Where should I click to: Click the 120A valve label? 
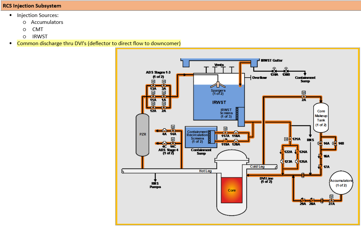coord(236,144)
